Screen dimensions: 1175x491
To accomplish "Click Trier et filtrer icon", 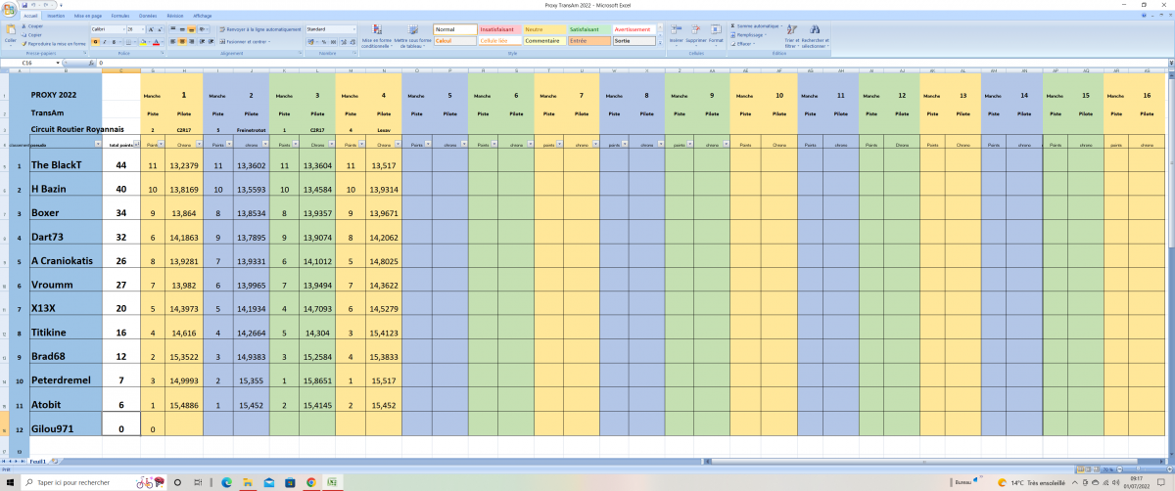I will pyautogui.click(x=791, y=35).
